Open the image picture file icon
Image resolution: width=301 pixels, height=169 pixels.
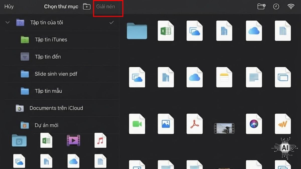coord(166,124)
